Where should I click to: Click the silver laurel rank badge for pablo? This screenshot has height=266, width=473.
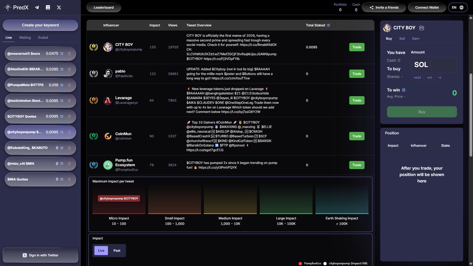coord(94,74)
